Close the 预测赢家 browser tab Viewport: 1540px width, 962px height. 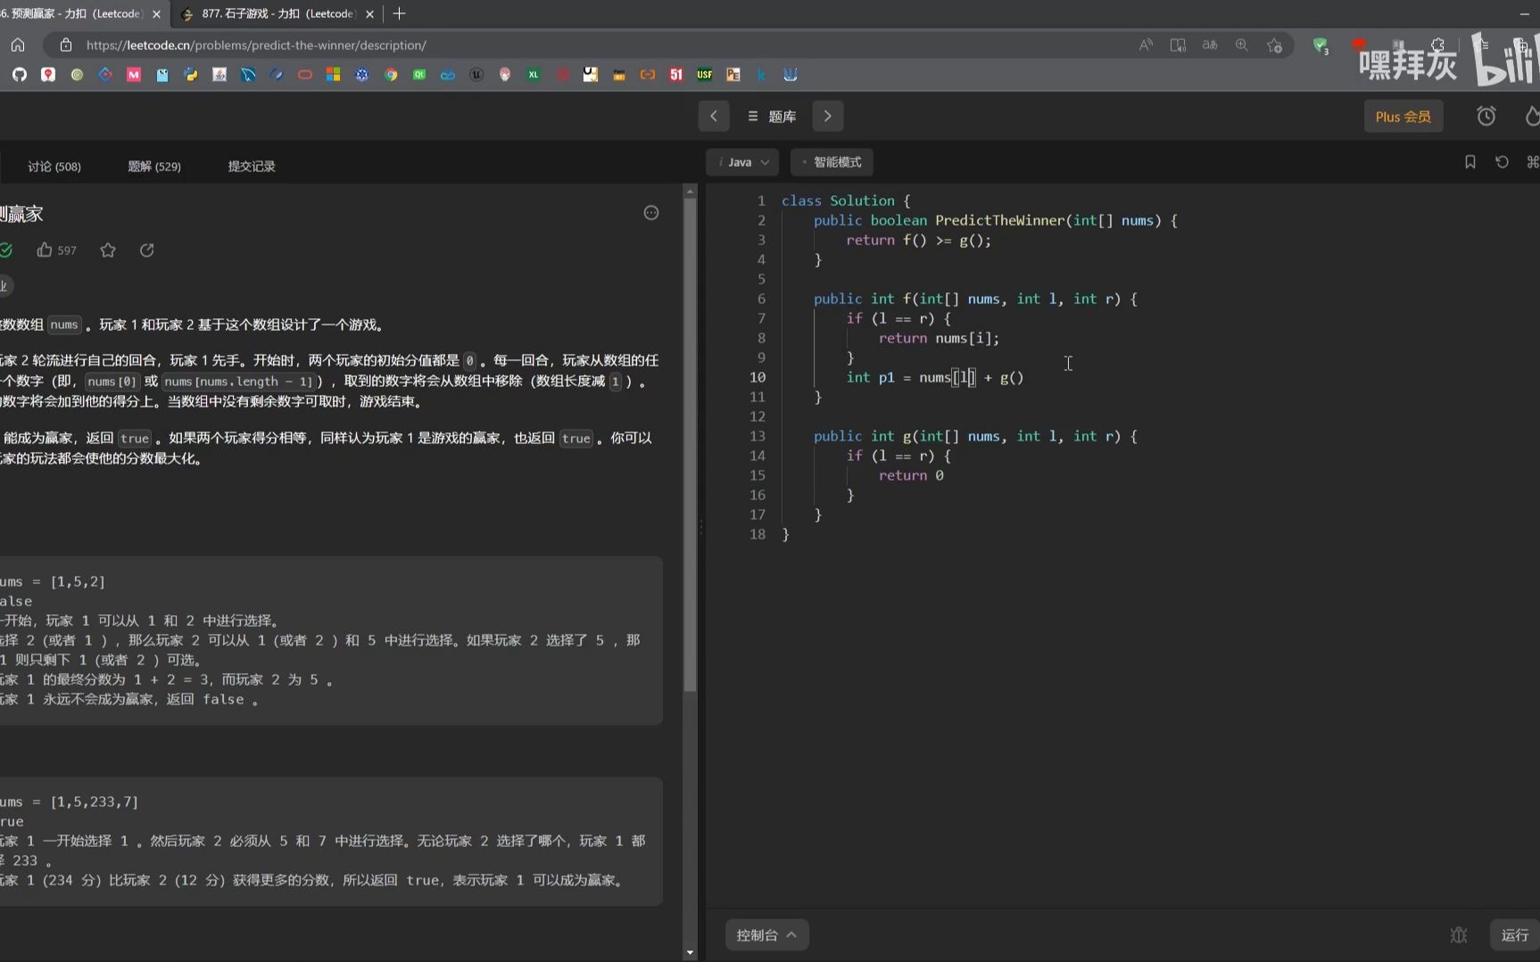[157, 14]
